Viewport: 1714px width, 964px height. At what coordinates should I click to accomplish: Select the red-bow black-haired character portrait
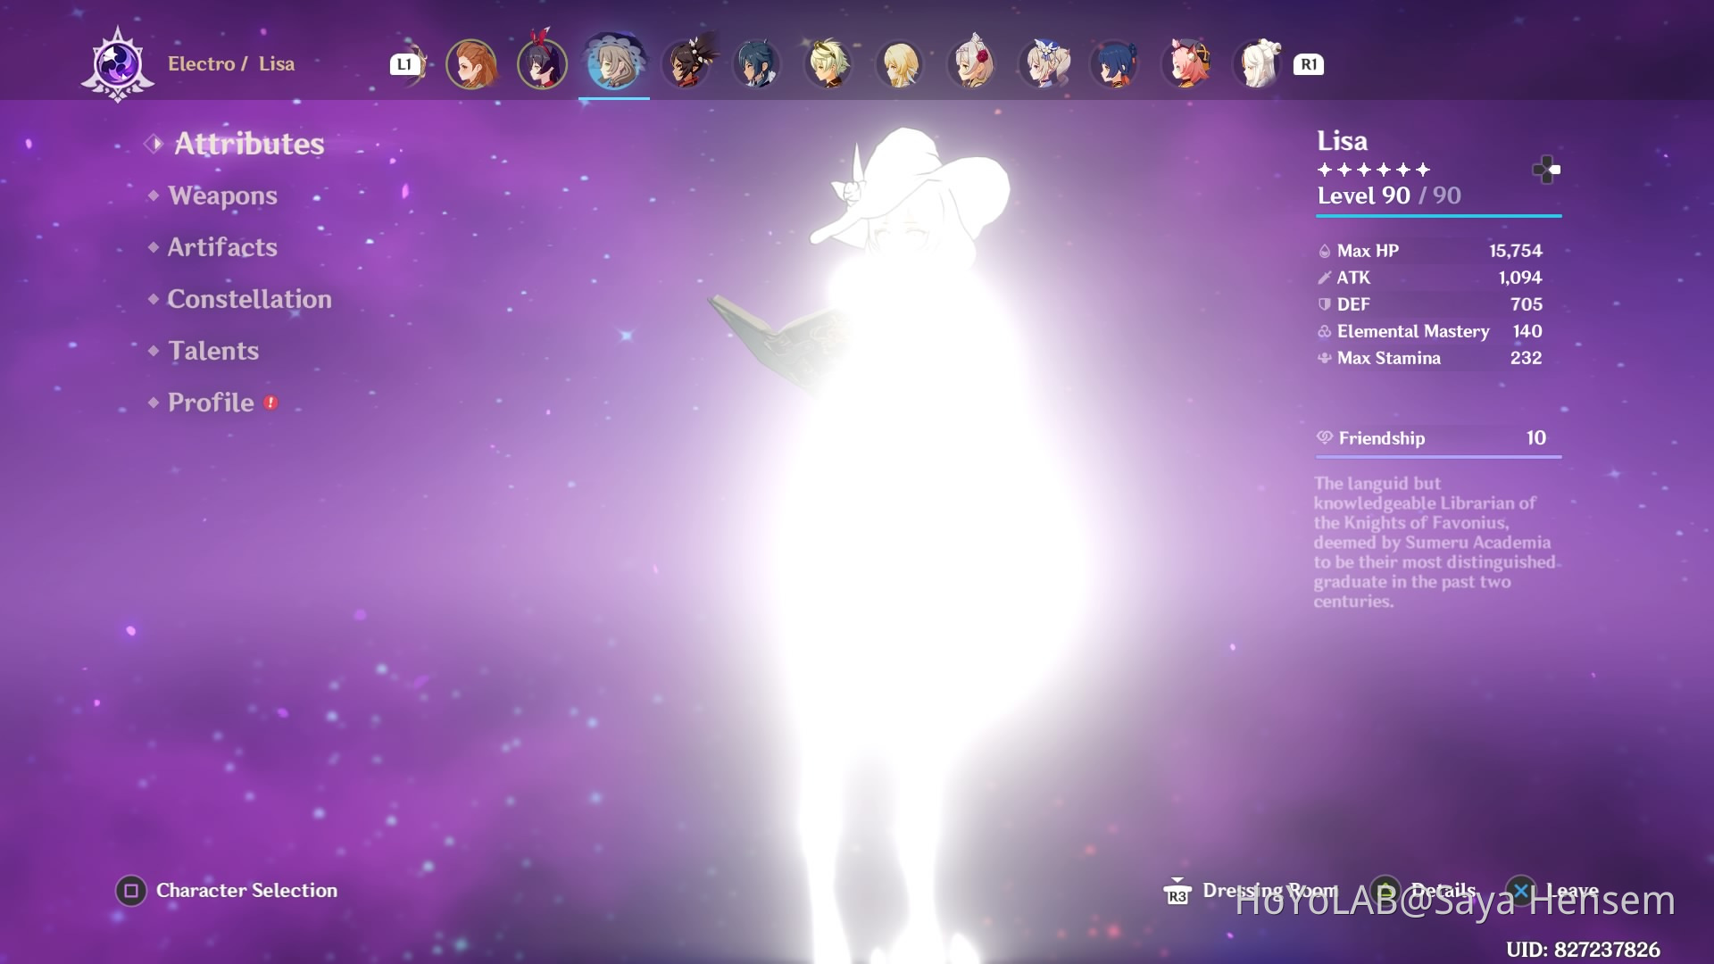(x=542, y=64)
